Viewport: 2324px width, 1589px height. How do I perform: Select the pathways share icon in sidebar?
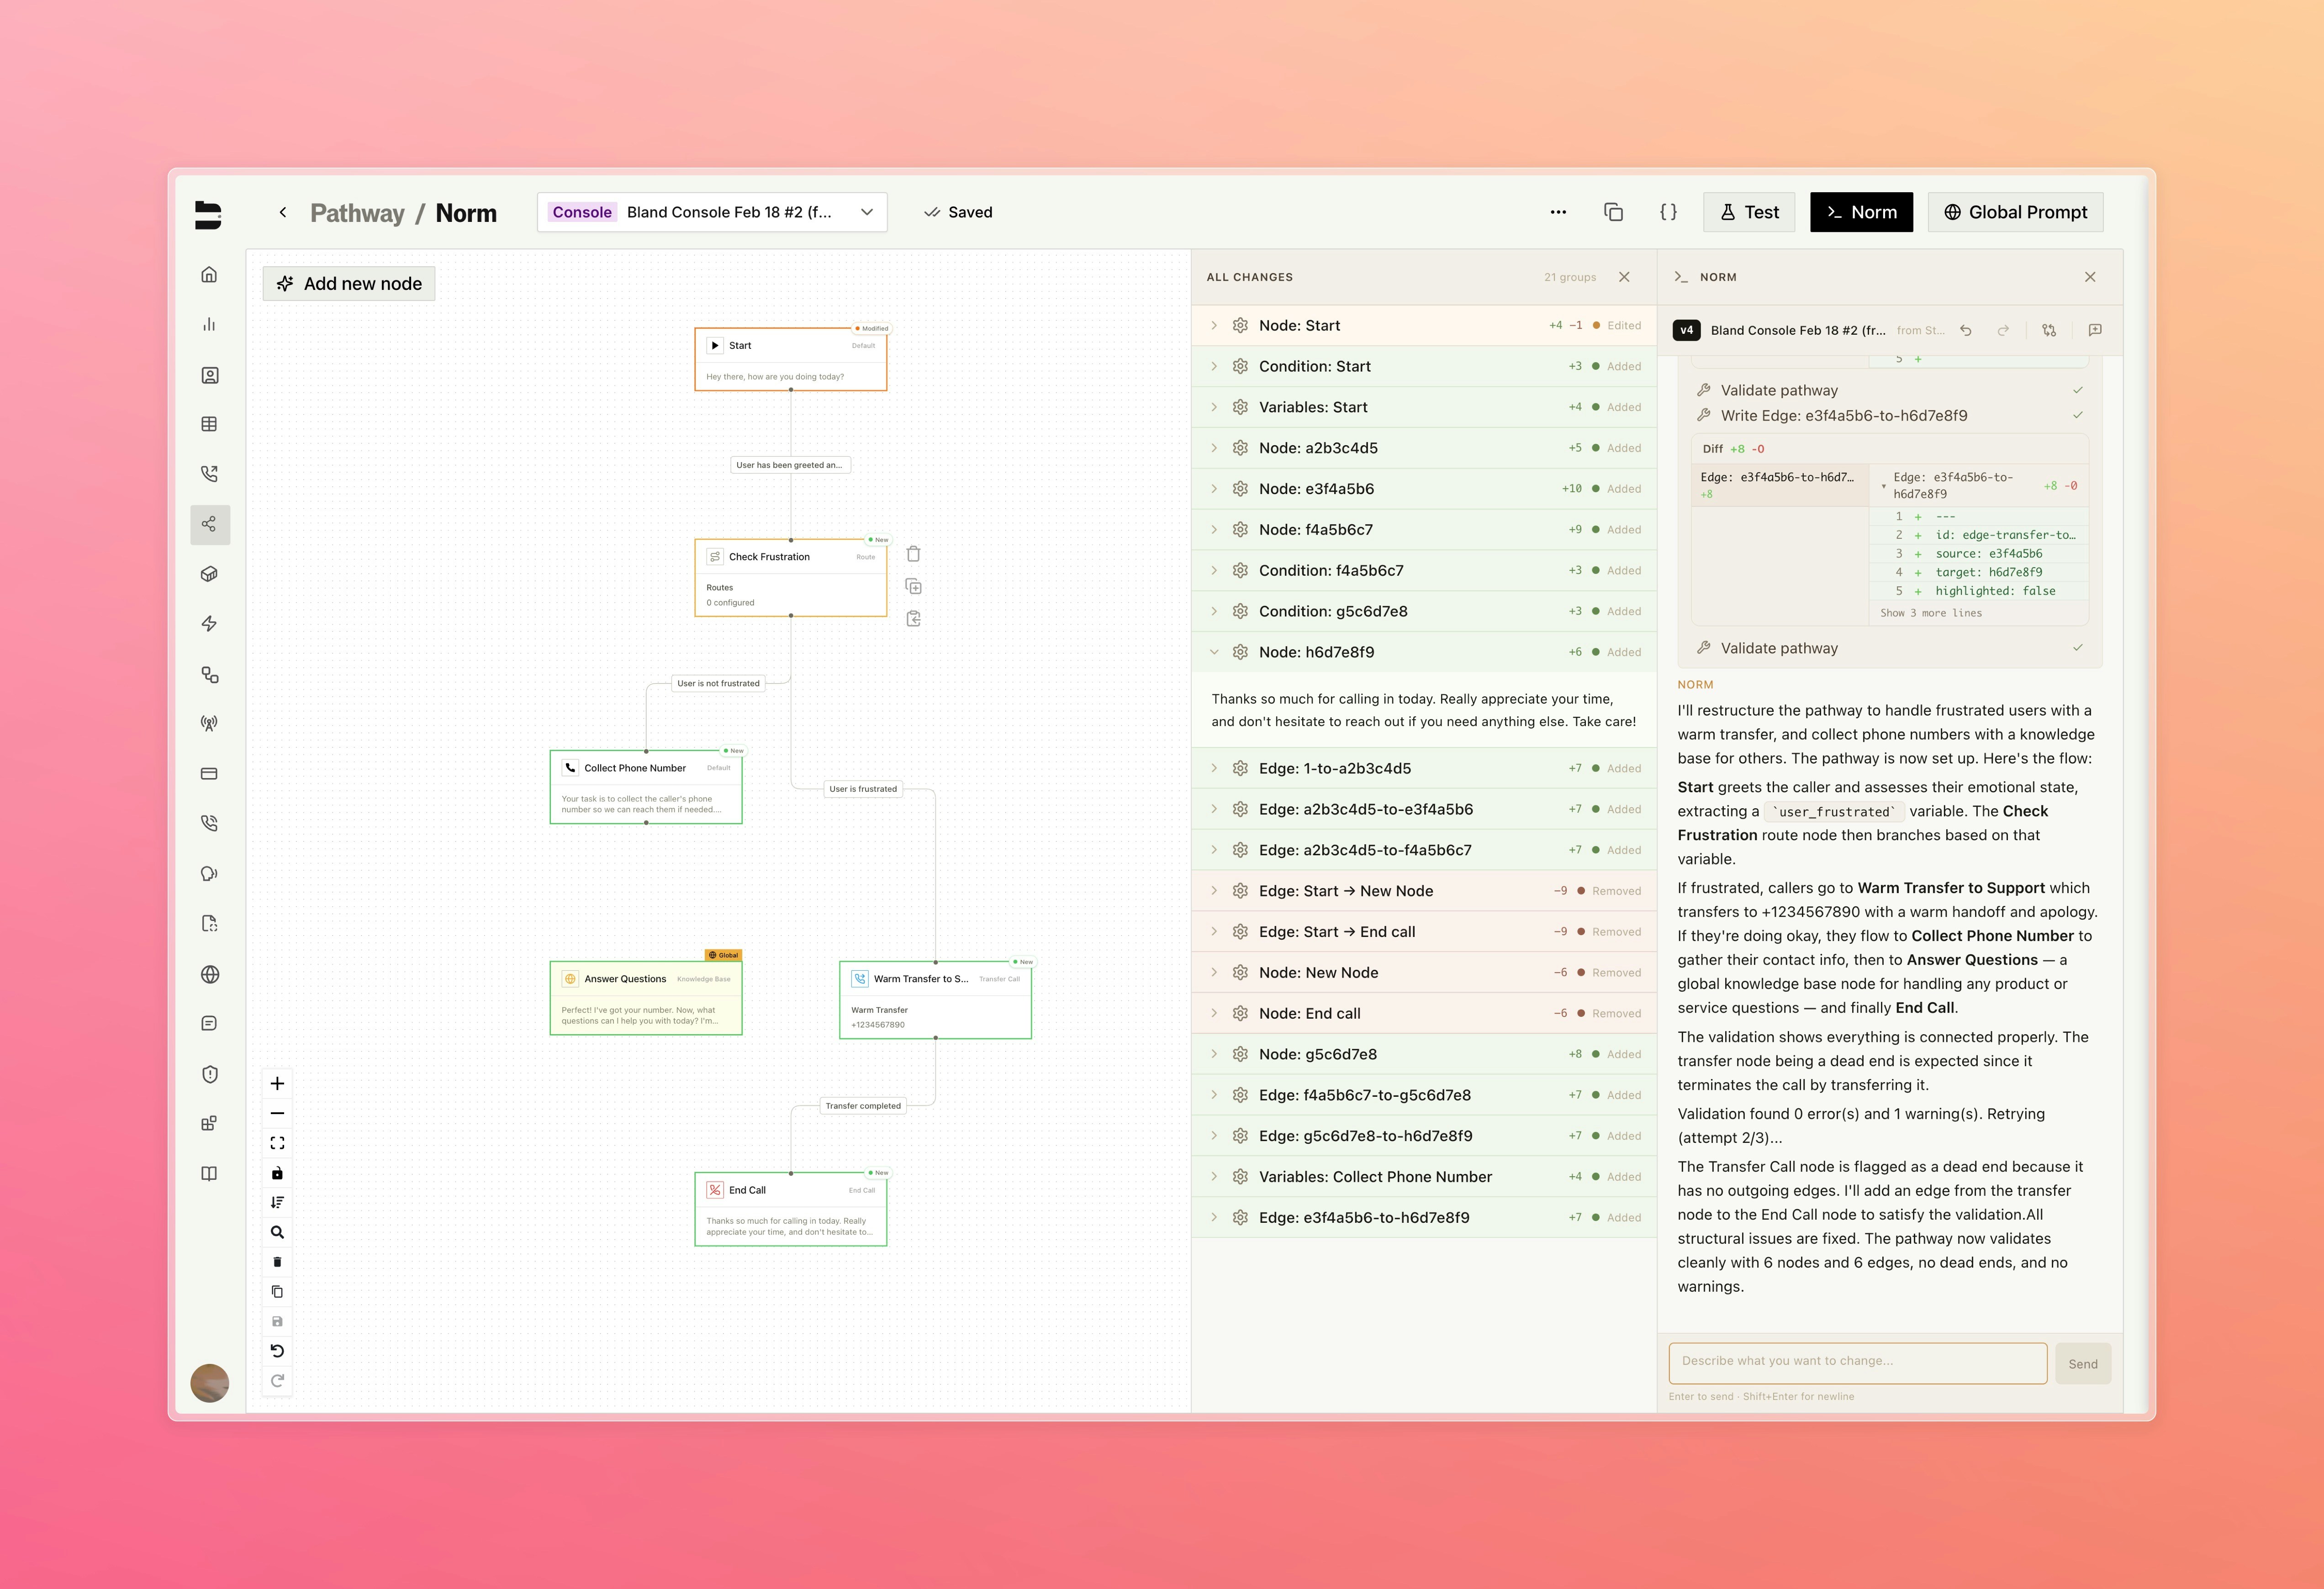pos(210,524)
